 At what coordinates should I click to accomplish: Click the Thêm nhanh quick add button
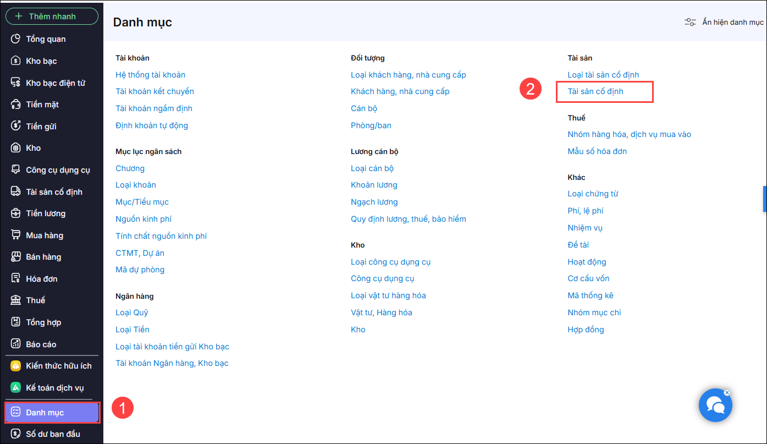coord(52,17)
